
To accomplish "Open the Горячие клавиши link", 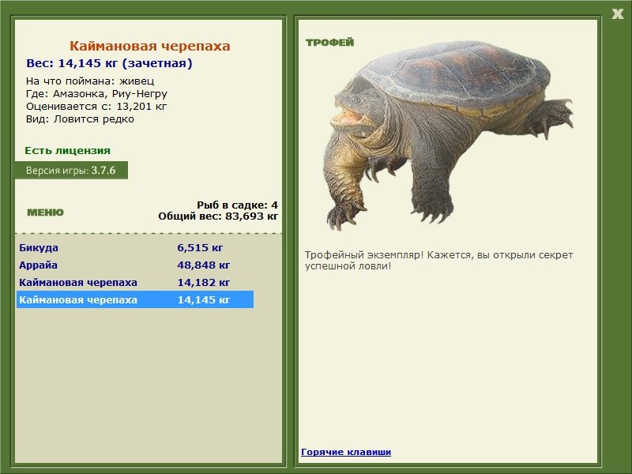I will [346, 452].
